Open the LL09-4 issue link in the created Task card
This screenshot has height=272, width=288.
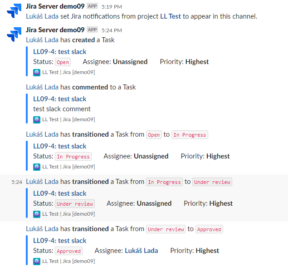point(60,52)
